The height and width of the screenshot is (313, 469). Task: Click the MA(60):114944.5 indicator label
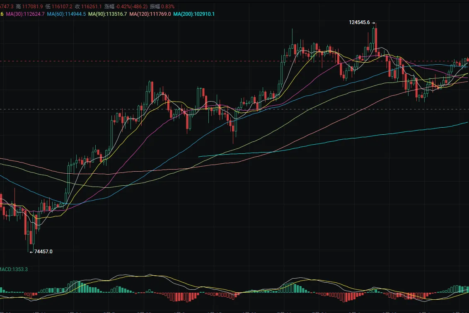(66, 14)
